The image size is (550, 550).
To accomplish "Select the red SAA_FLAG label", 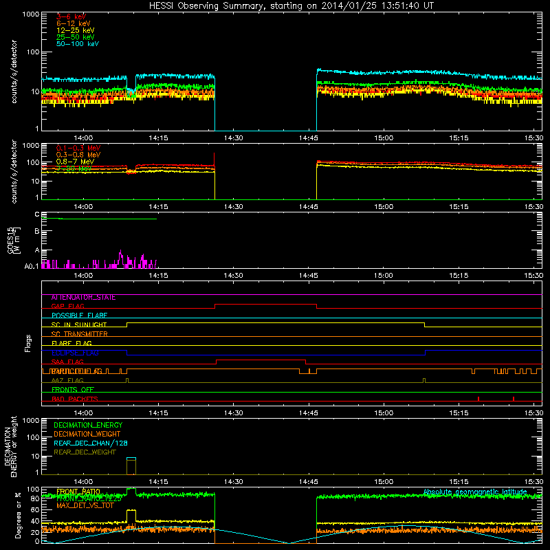I will click(x=67, y=362).
